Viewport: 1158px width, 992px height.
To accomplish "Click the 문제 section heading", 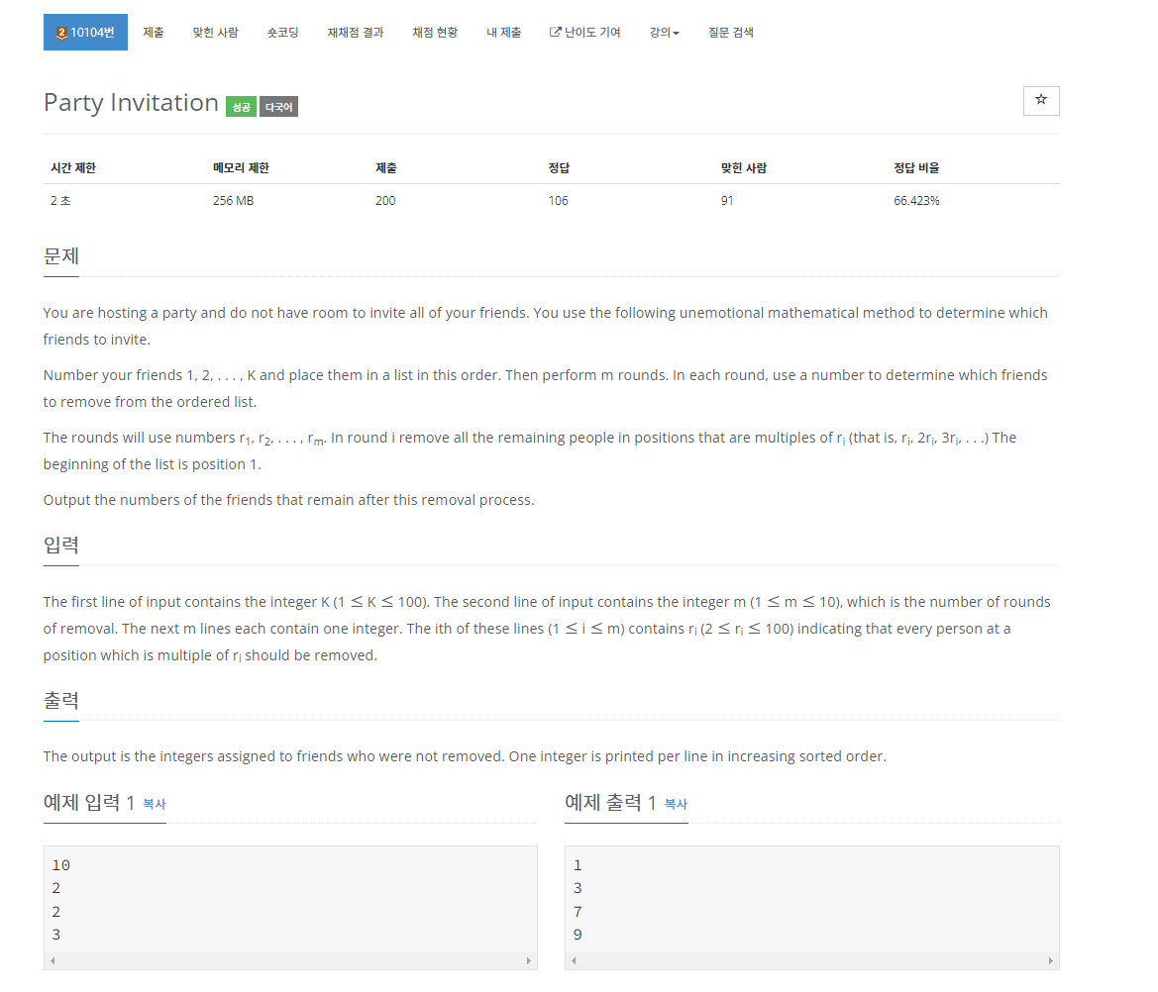I will click(61, 256).
